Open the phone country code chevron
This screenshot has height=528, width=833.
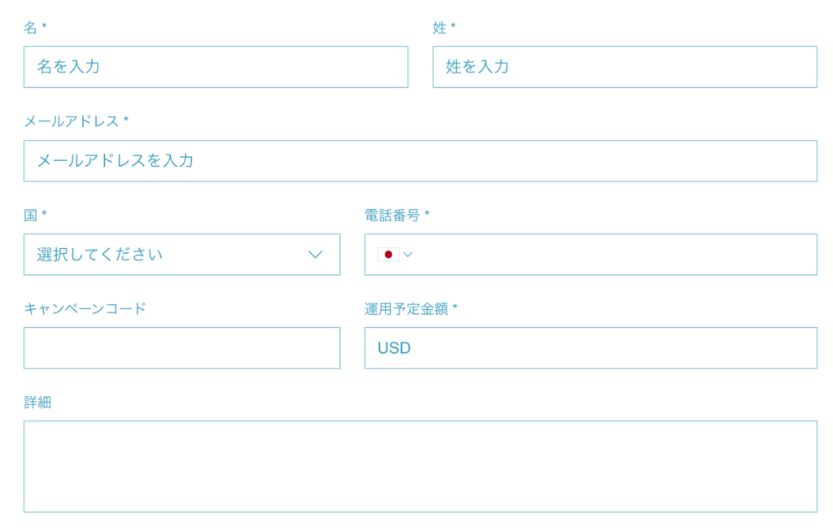tap(408, 255)
